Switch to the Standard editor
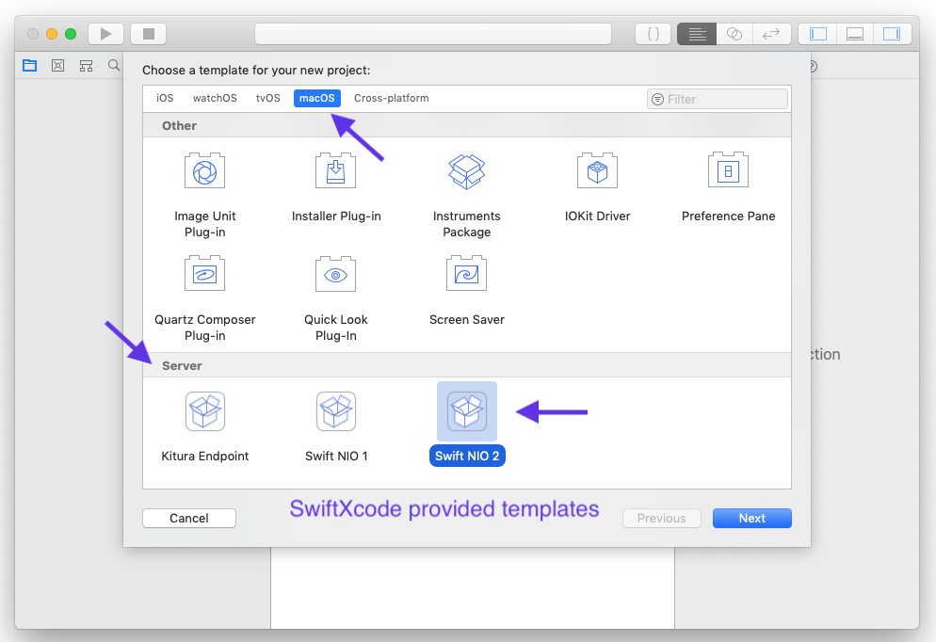 [x=697, y=34]
